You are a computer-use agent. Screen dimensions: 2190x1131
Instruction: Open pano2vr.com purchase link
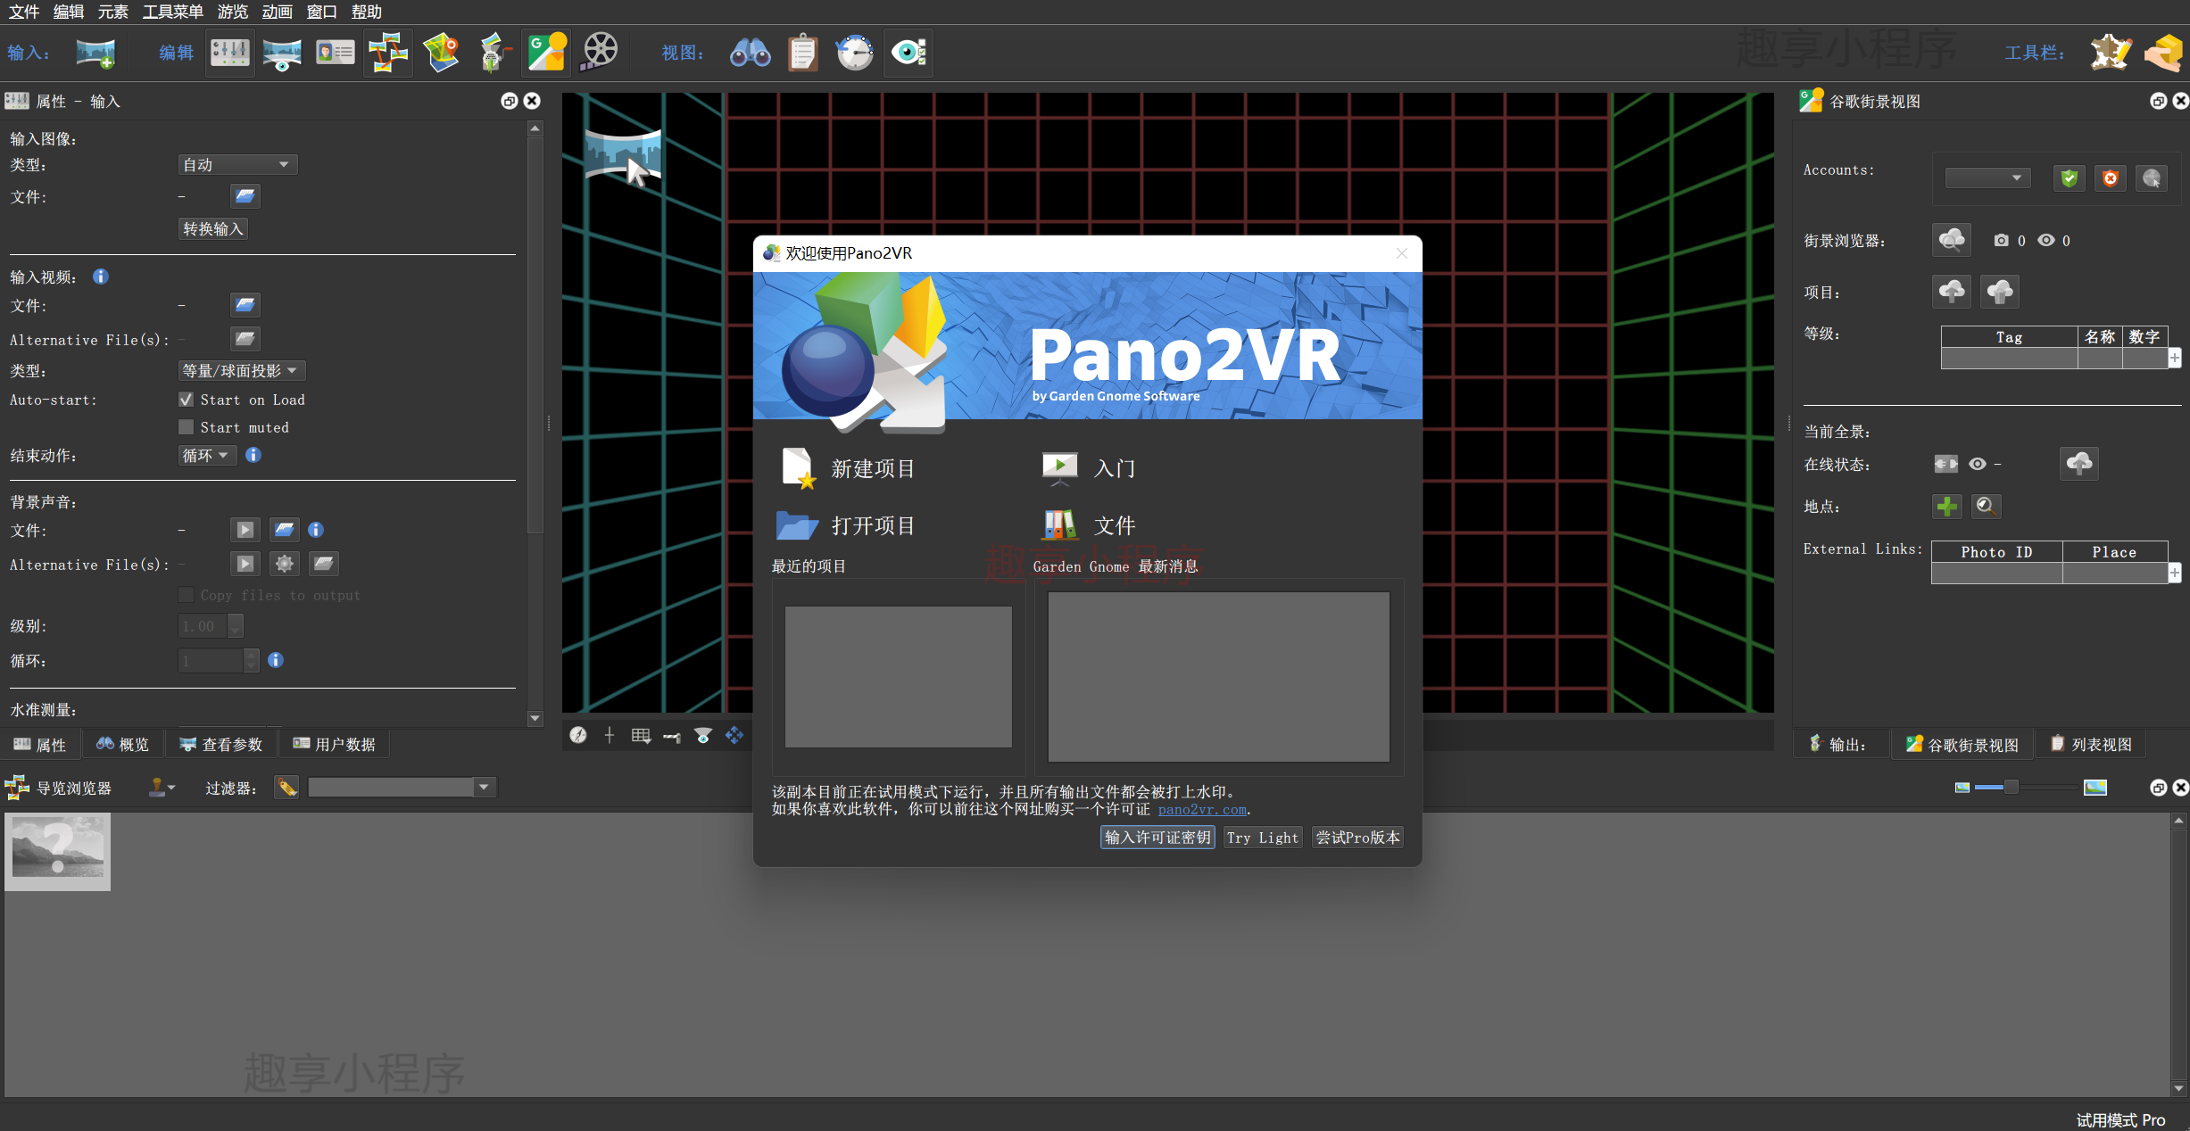(1202, 810)
